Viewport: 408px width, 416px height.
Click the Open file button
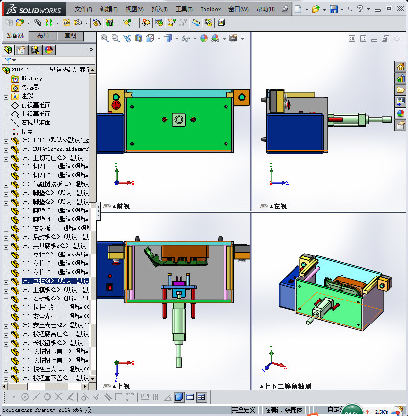(316, 9)
